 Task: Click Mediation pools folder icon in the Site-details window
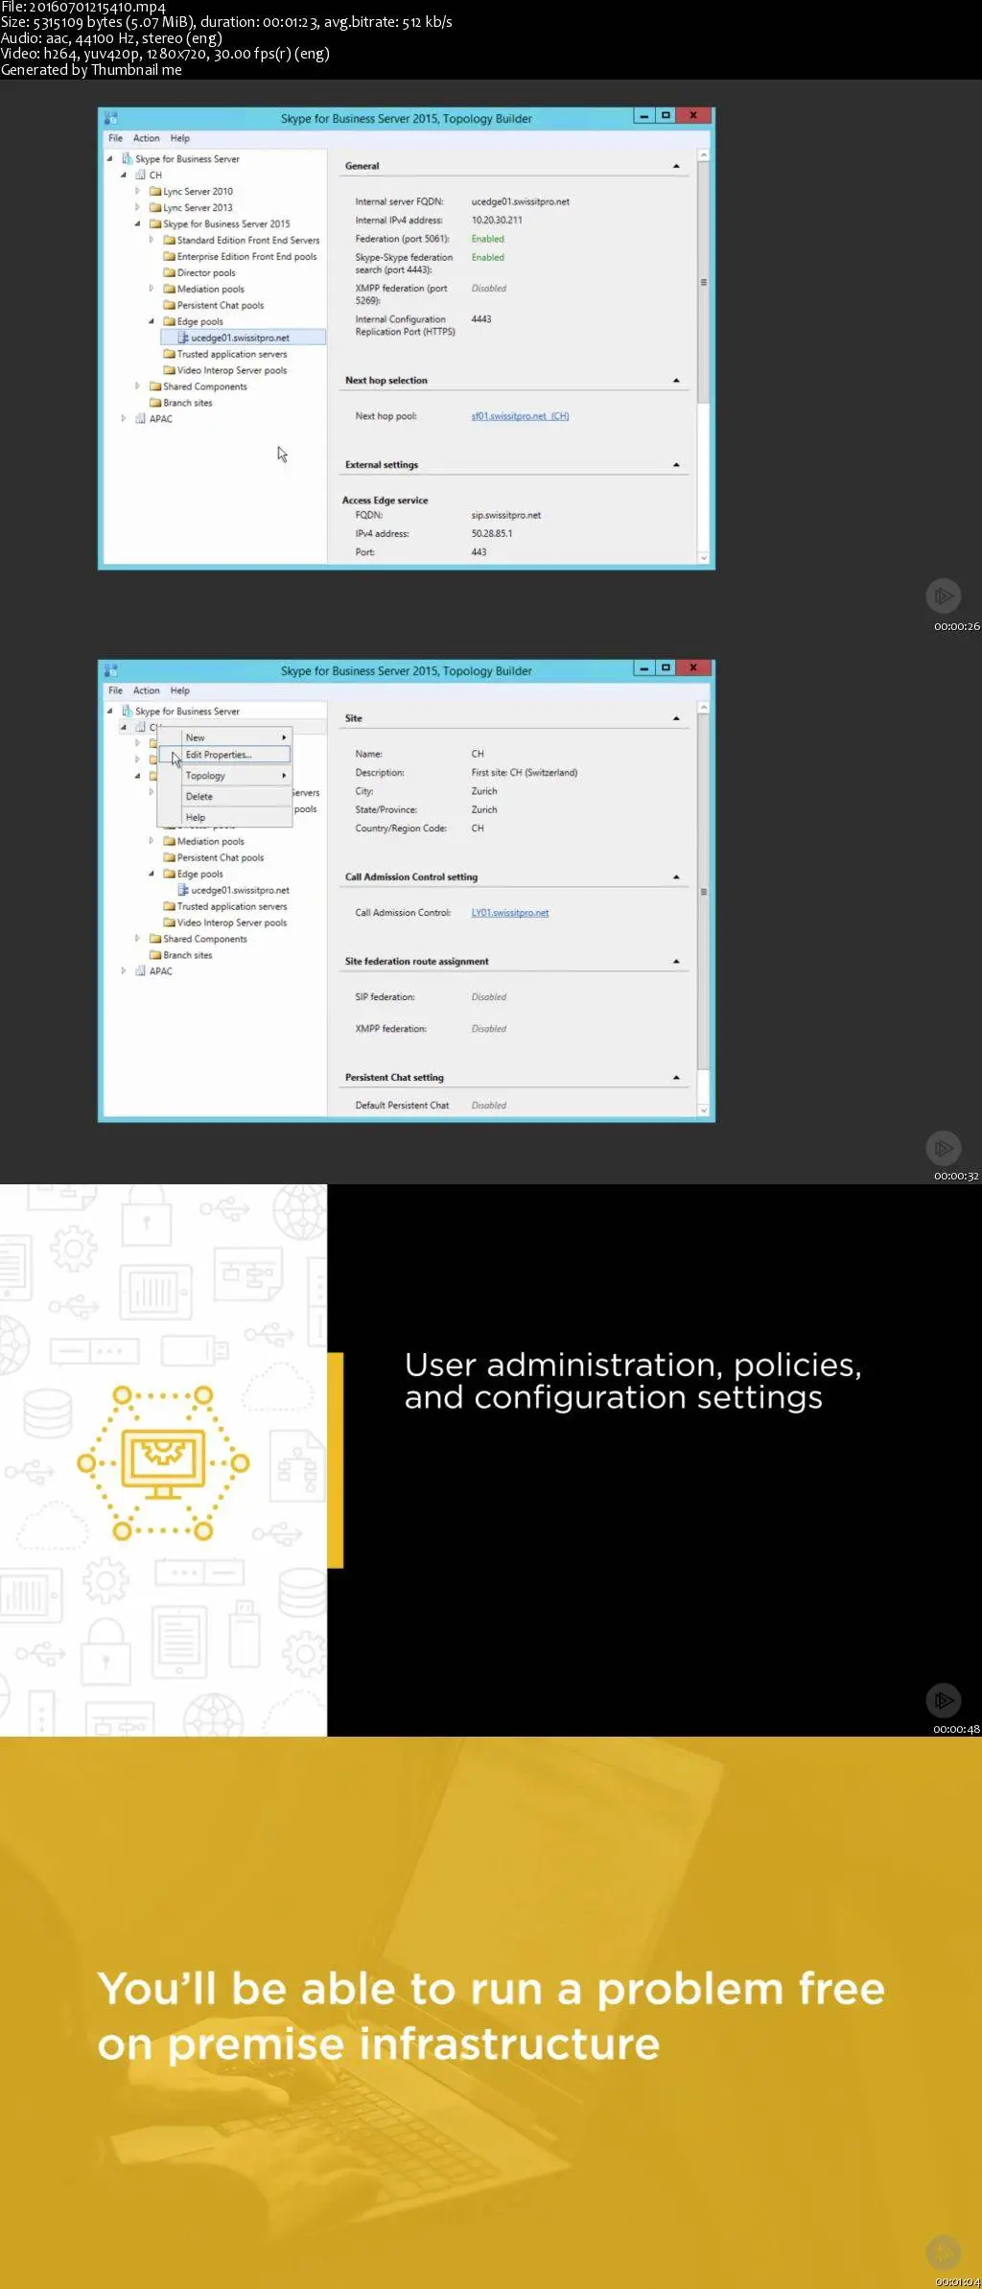coord(169,842)
